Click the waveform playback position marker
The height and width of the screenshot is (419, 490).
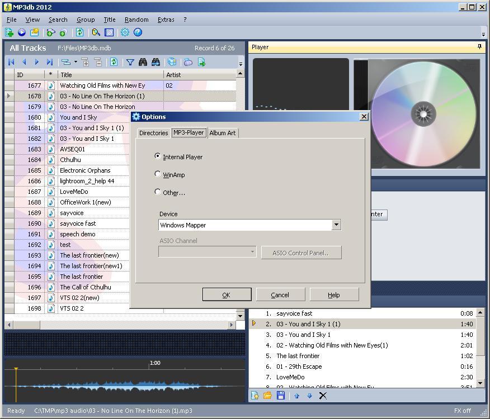coord(16,385)
